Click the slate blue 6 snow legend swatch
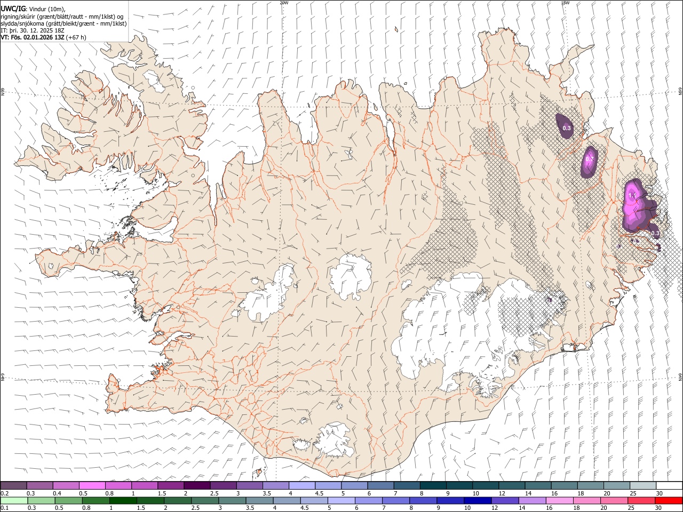 pyautogui.click(x=380, y=485)
